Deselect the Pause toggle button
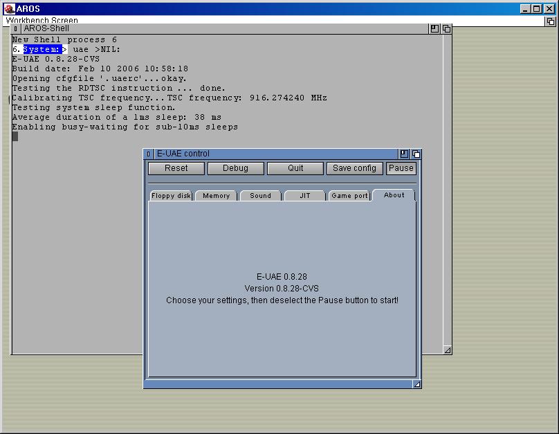Image resolution: width=559 pixels, height=434 pixels. point(401,168)
